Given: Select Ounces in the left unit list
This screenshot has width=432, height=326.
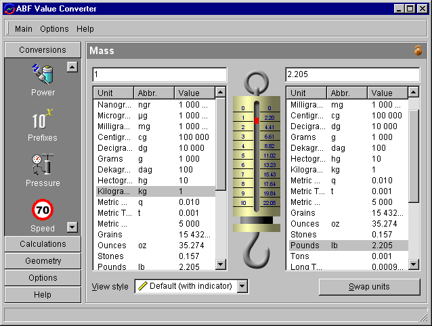Looking at the screenshot, I should (111, 246).
